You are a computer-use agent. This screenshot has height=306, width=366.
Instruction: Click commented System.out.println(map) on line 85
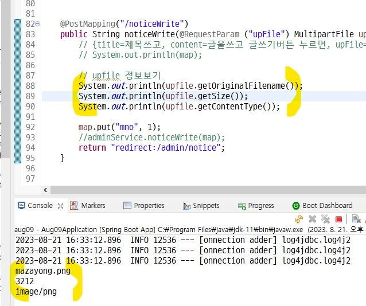pos(140,55)
